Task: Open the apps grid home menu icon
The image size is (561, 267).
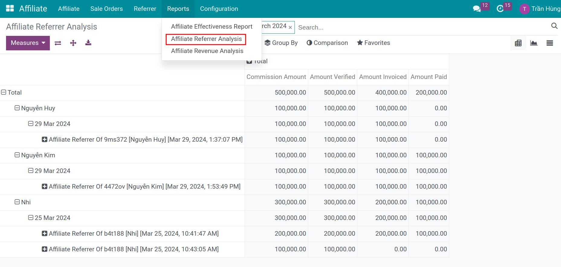Action: [x=10, y=8]
